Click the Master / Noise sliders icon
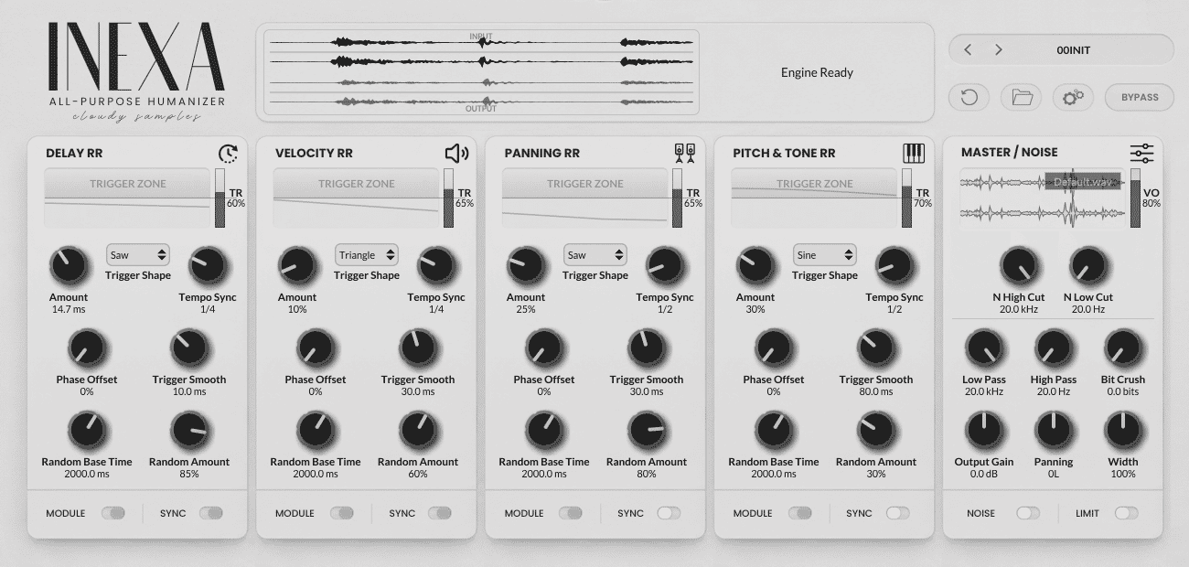 1141,153
